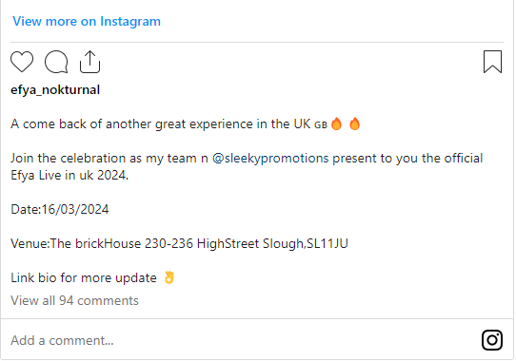The image size is (516, 361).
Task: Click the caption line starting A come back
Action: point(186,124)
